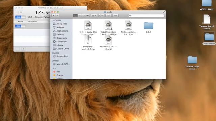Enter full screen for mods window

point(164,12)
